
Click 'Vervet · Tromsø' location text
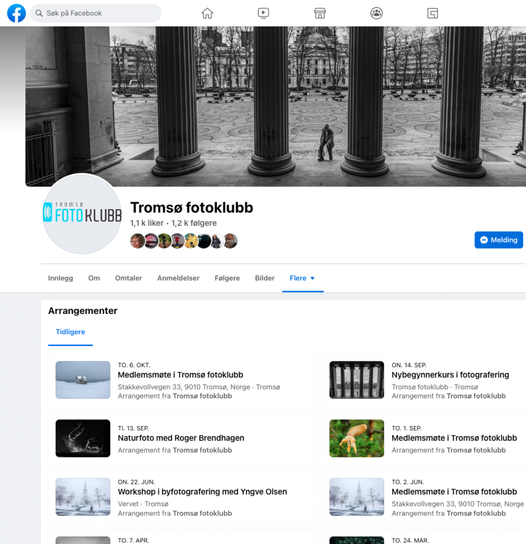(x=143, y=504)
